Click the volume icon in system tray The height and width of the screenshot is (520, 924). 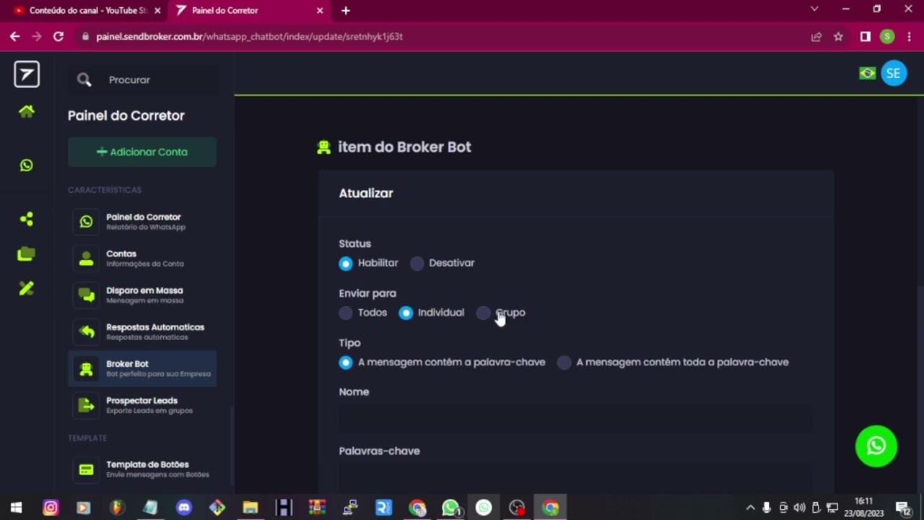tap(799, 508)
